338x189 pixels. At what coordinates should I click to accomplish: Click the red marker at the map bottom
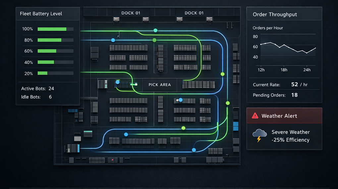click(113, 160)
